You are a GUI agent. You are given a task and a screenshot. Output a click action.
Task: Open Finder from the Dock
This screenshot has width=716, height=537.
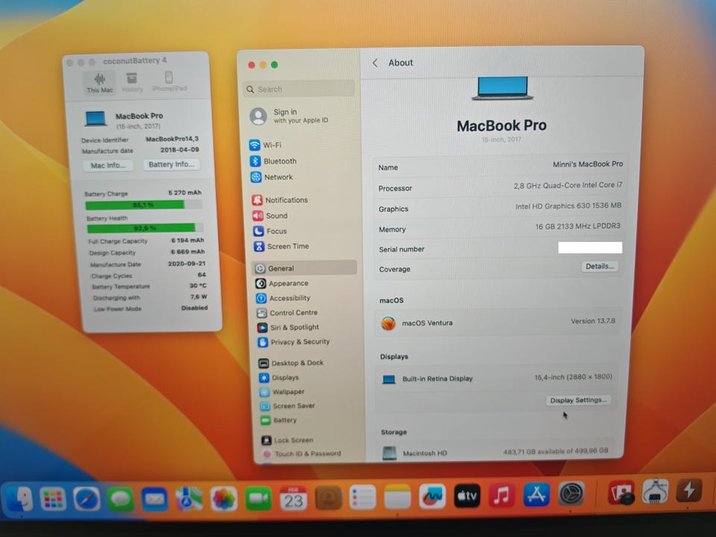click(x=19, y=499)
